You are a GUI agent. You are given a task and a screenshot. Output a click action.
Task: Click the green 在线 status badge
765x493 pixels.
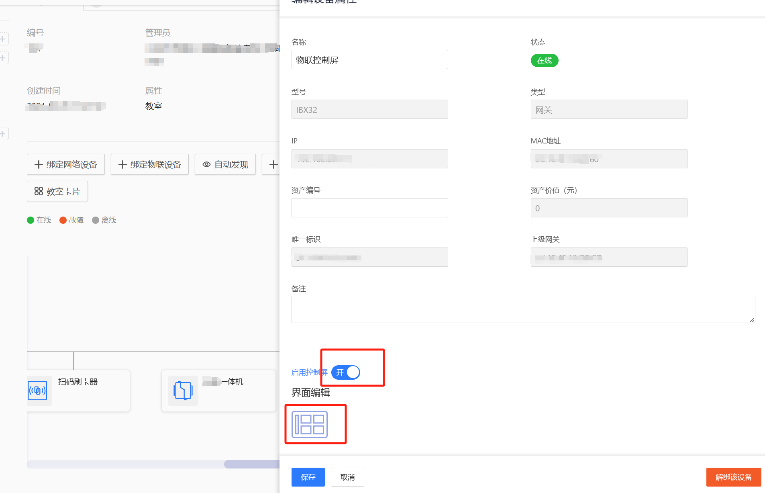[x=544, y=60]
